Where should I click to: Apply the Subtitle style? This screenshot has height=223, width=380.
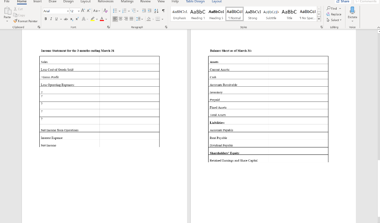click(x=271, y=14)
